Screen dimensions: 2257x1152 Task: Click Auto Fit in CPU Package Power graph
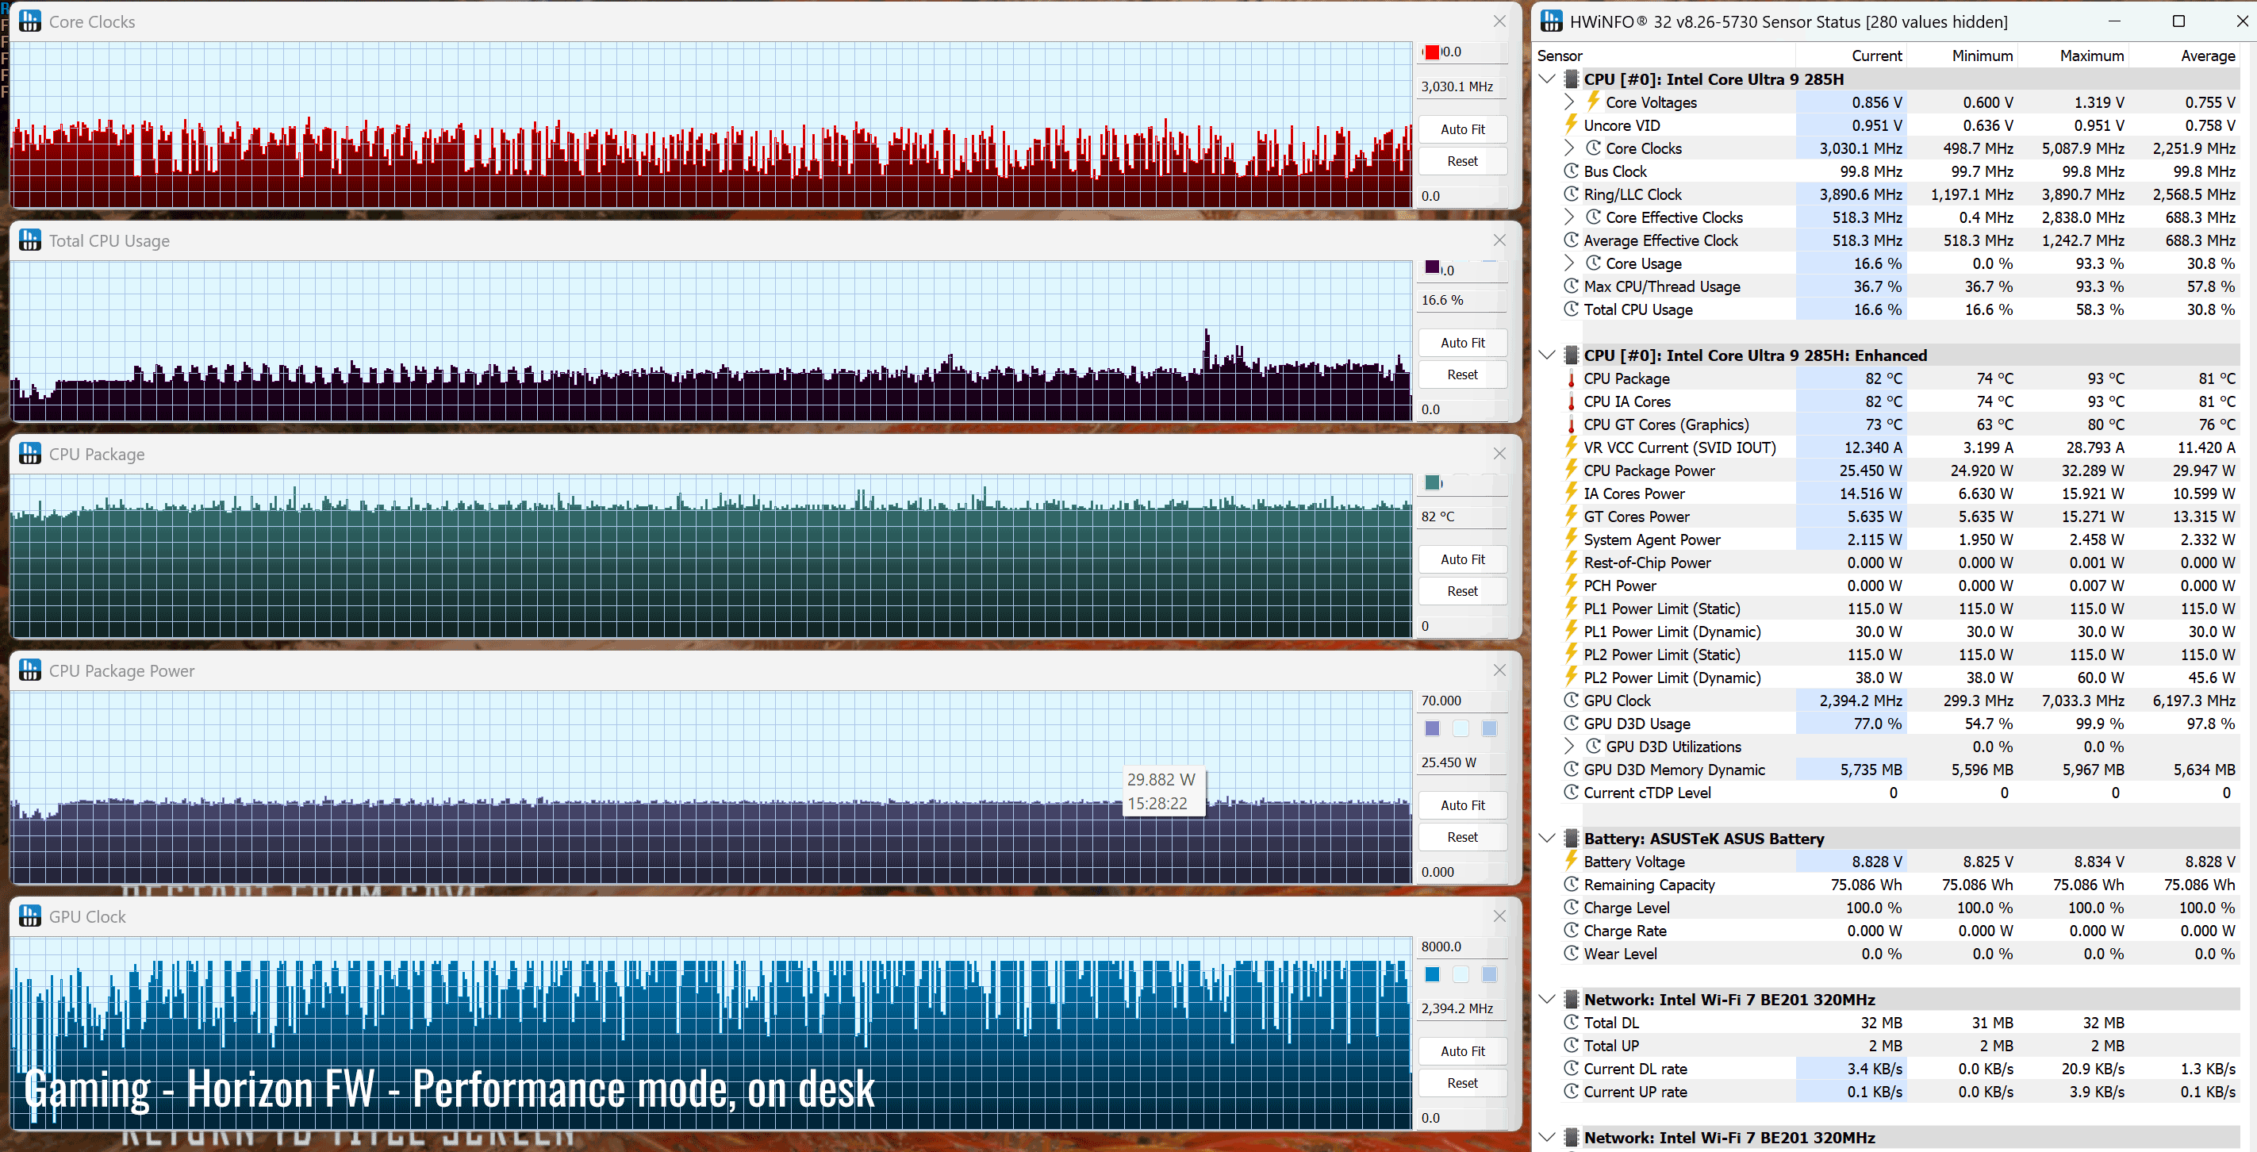pyautogui.click(x=1461, y=805)
